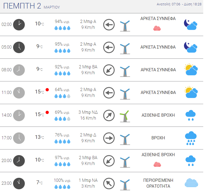Click the light rain cloud icon at 14:00
The height and width of the screenshot is (193, 204).
pyautogui.click(x=190, y=115)
